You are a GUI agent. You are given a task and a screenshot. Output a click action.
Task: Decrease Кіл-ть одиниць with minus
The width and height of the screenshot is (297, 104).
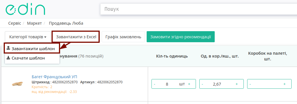[x=155, y=84]
